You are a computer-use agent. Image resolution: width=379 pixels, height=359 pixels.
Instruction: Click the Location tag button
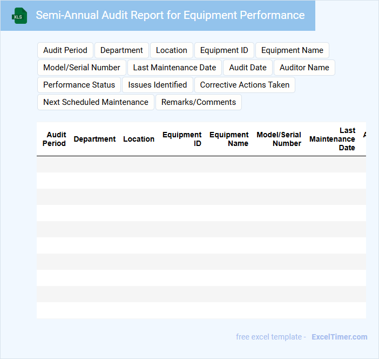tap(172, 50)
